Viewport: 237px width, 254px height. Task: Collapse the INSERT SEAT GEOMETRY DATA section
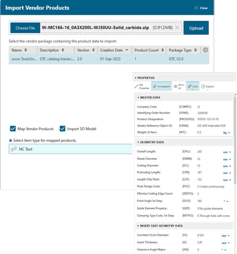(x=138, y=226)
